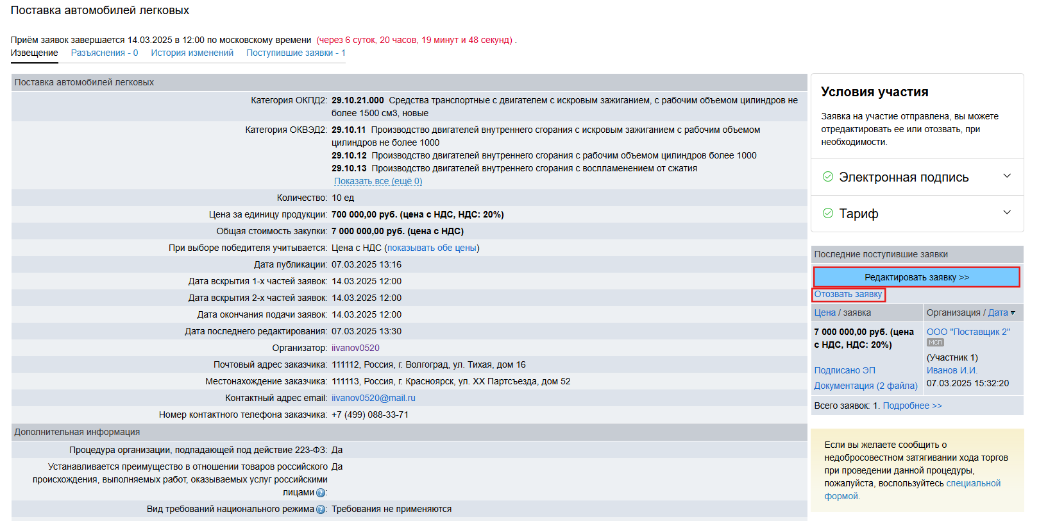1039x521 pixels.
Task: Expand the Тариф section chevron
Action: (x=1007, y=213)
